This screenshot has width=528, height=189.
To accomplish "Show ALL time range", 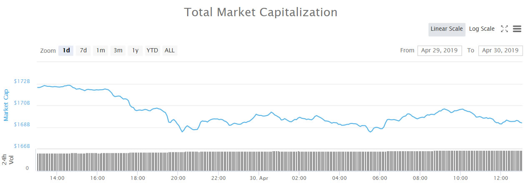I will click(x=170, y=51).
